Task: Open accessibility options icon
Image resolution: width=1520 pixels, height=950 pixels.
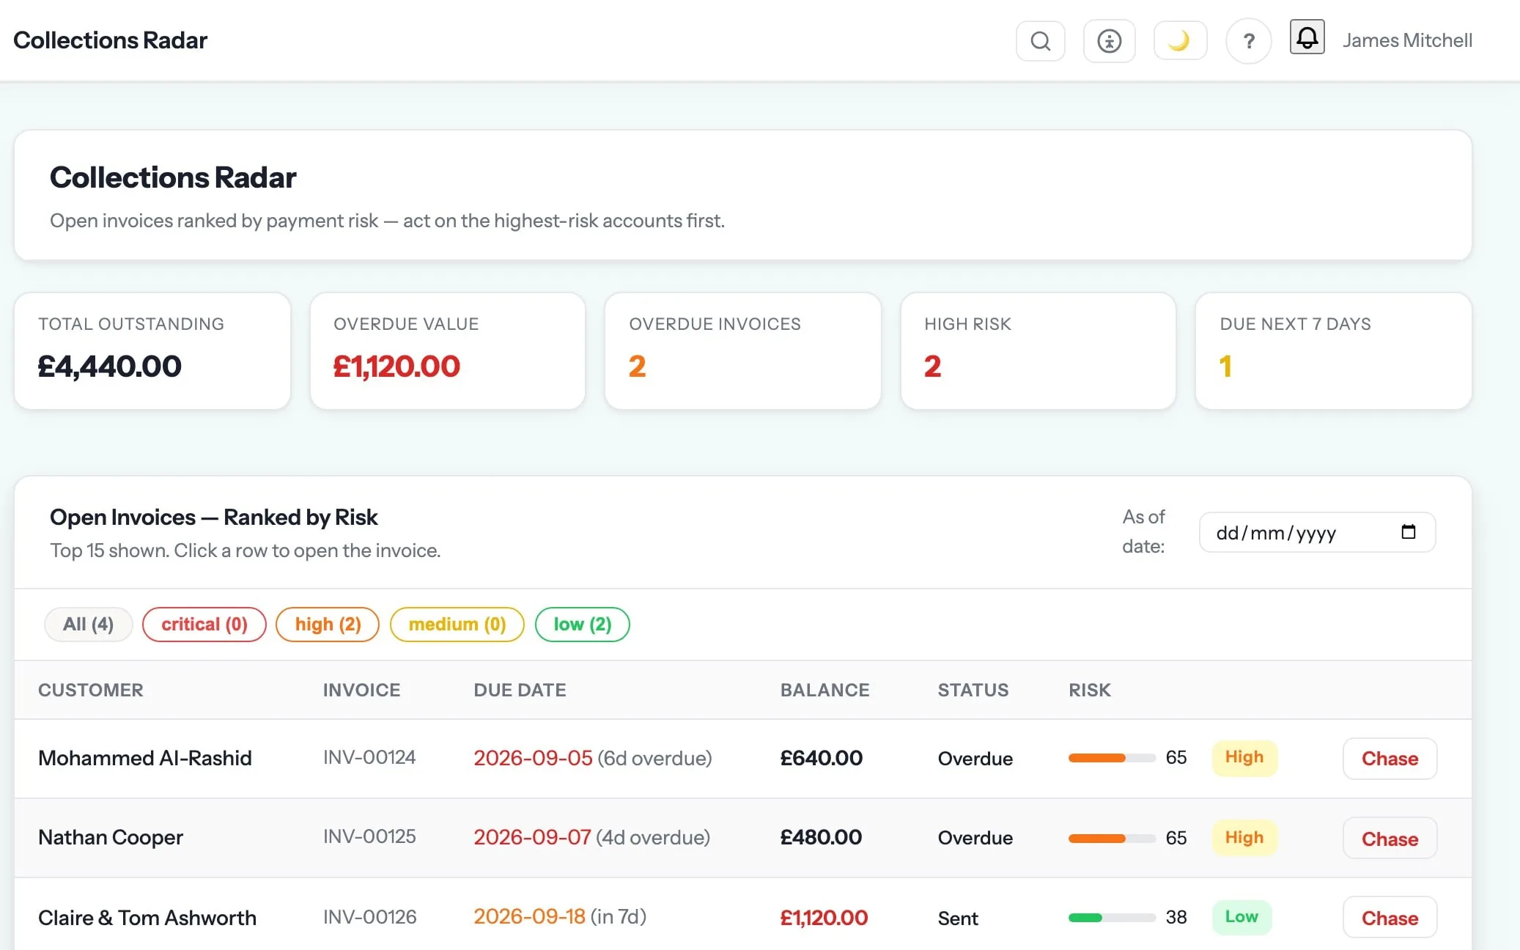Action: [1109, 41]
